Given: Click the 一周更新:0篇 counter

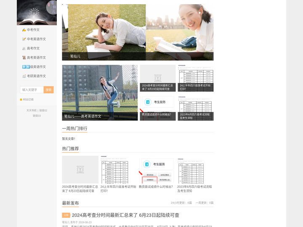Looking at the screenshot, I should click(x=205, y=203).
